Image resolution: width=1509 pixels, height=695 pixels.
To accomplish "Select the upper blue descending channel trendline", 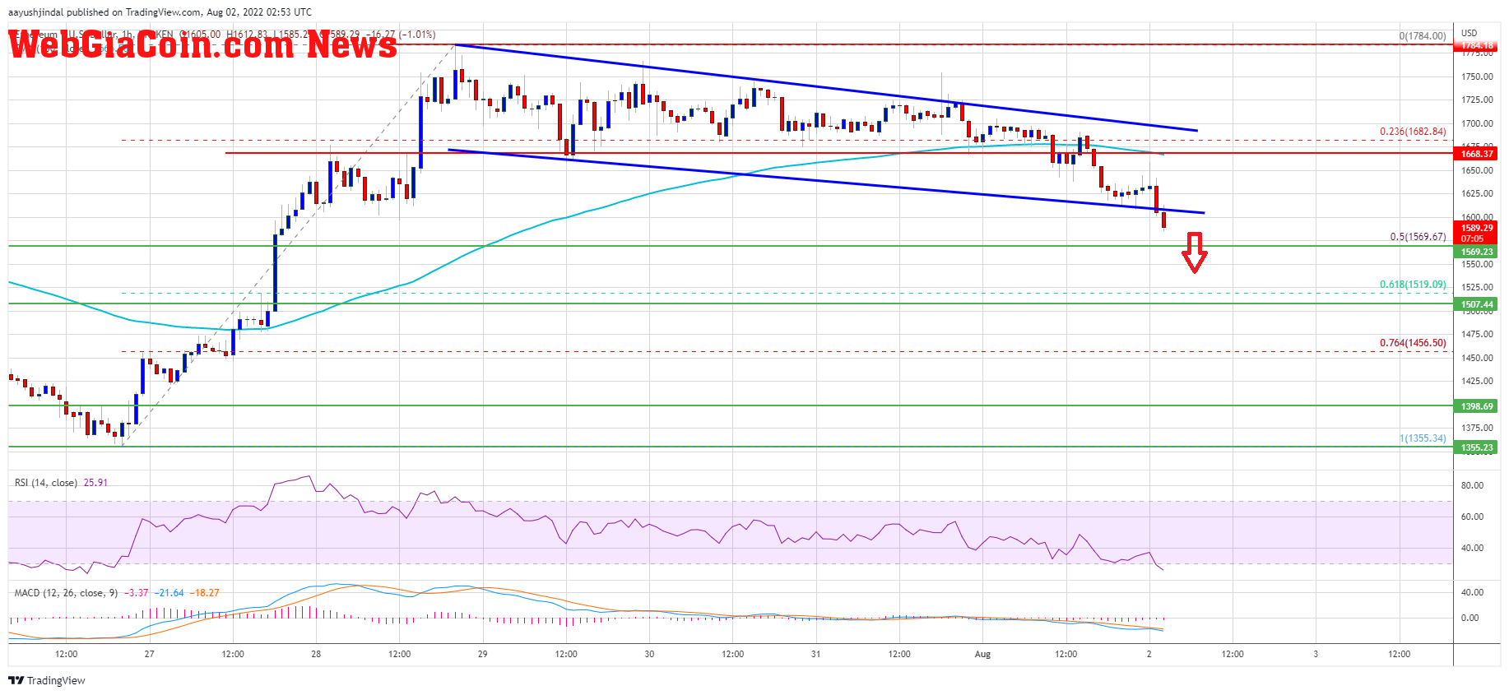I will (x=826, y=87).
